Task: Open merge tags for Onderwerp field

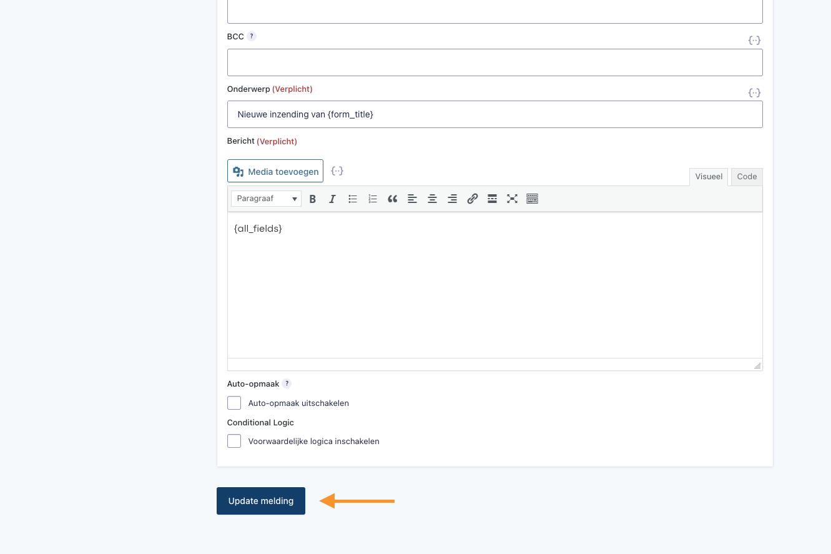Action: pos(754,92)
